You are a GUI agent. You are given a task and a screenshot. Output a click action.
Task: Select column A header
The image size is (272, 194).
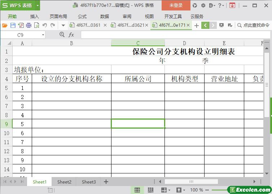pos(22,43)
